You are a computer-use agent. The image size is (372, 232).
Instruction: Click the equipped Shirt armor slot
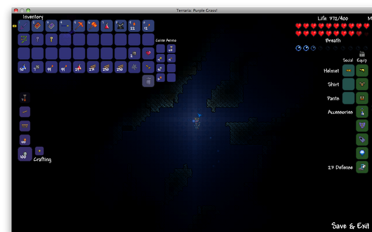(x=362, y=84)
